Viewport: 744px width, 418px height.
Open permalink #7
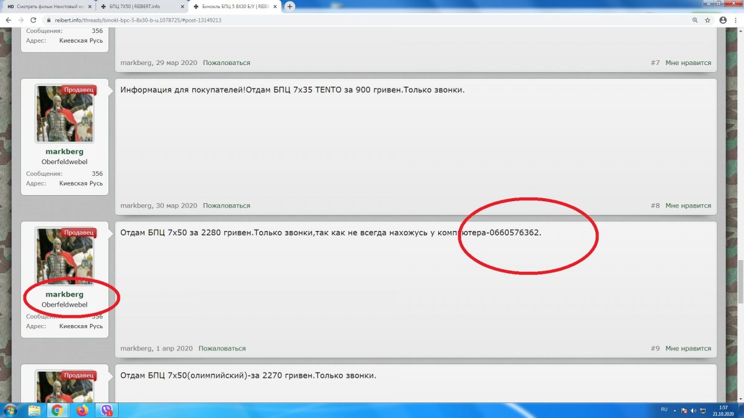coord(655,63)
